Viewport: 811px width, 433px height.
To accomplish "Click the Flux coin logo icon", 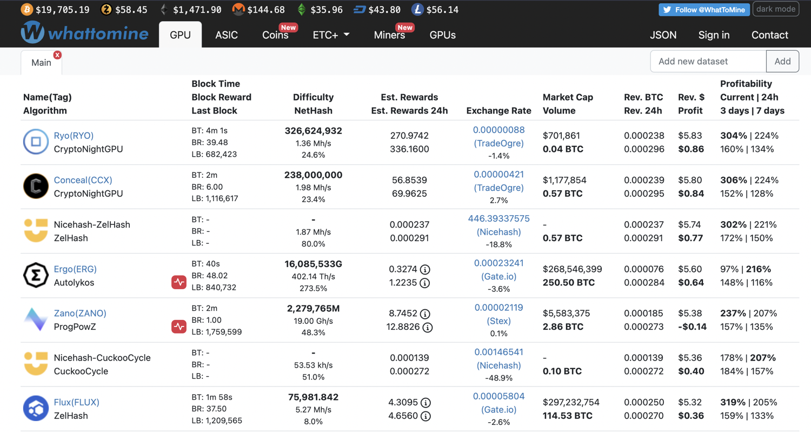I will coord(36,409).
